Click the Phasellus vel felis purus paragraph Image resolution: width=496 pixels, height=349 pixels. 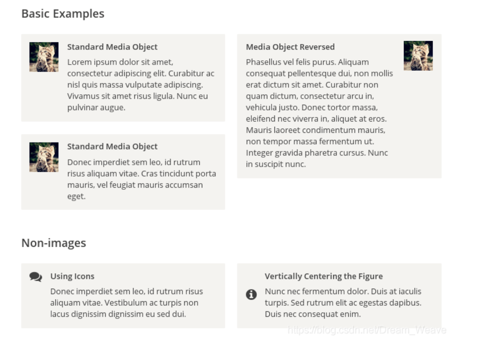coord(319,113)
